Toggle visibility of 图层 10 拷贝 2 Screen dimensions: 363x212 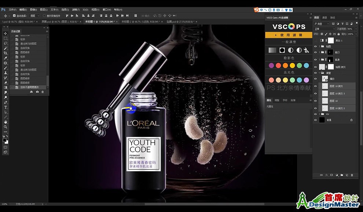click(315, 108)
